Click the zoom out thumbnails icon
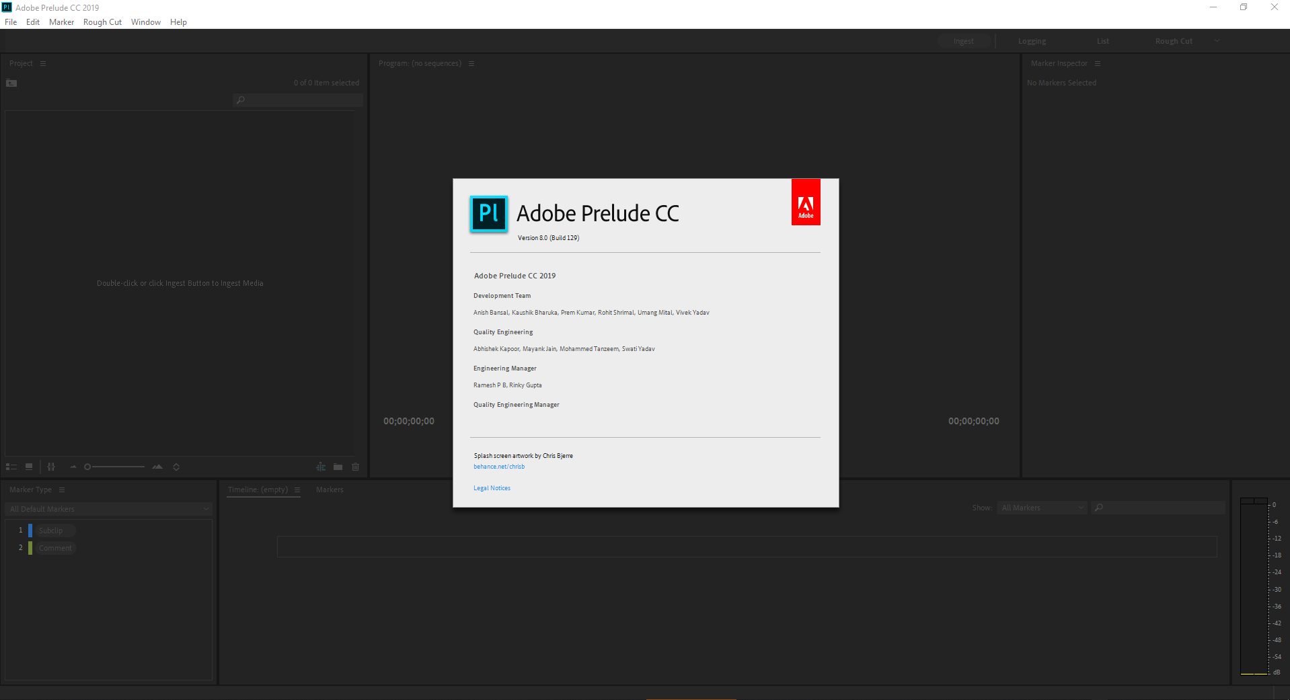The height and width of the screenshot is (700, 1290). (73, 467)
